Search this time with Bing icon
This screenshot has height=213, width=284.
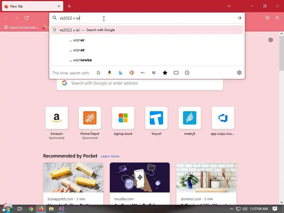121,73
